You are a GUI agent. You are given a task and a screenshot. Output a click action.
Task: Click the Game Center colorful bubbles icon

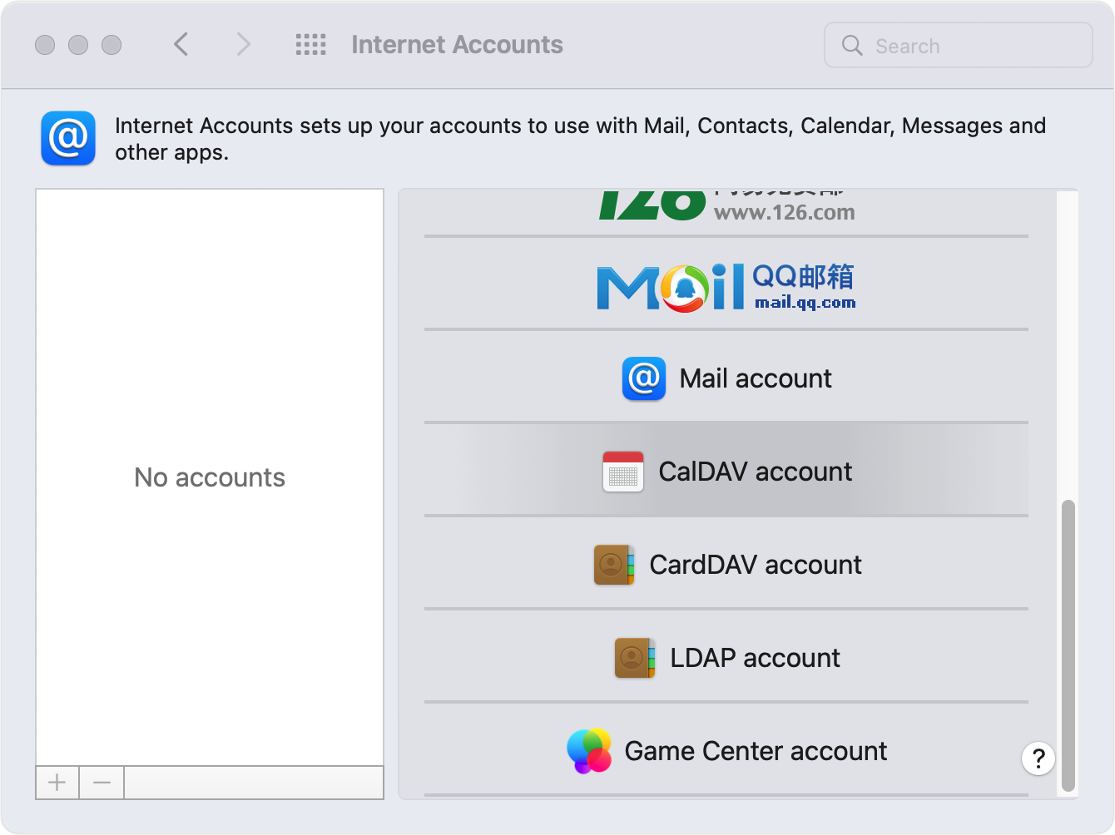coord(589,751)
